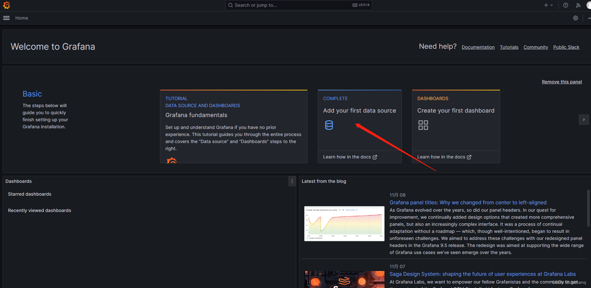Click the Dashboards panel title
The width and height of the screenshot is (591, 288).
point(19,181)
